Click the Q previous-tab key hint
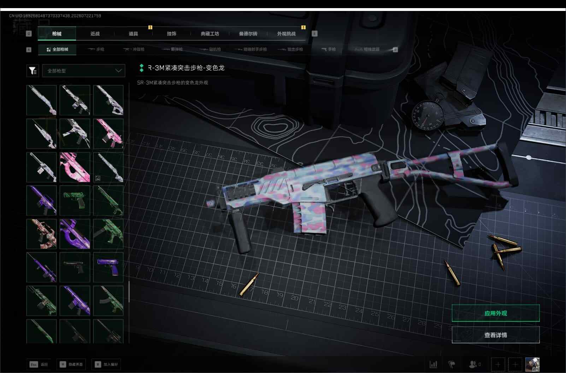Image resolution: width=566 pixels, height=373 pixels. point(29,34)
